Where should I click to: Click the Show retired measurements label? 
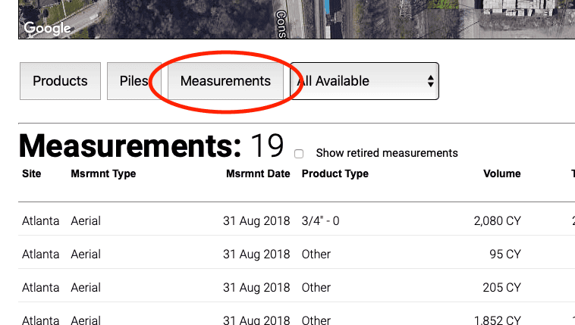(x=386, y=153)
